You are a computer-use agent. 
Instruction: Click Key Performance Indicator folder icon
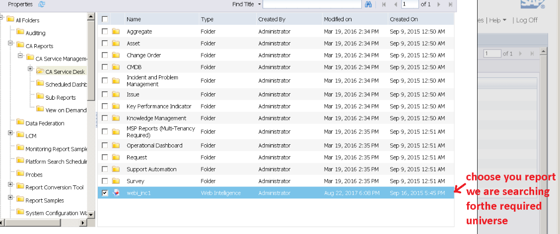pyautogui.click(x=115, y=106)
